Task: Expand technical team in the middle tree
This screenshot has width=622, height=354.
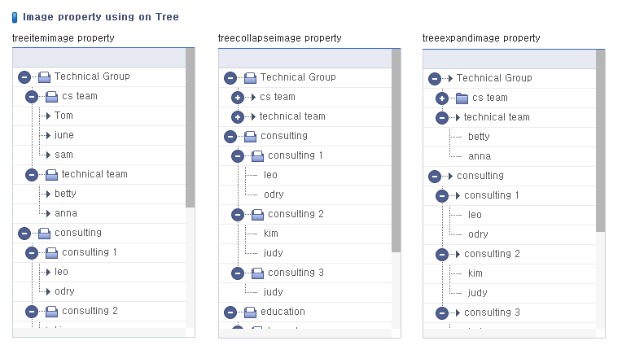Action: [238, 117]
